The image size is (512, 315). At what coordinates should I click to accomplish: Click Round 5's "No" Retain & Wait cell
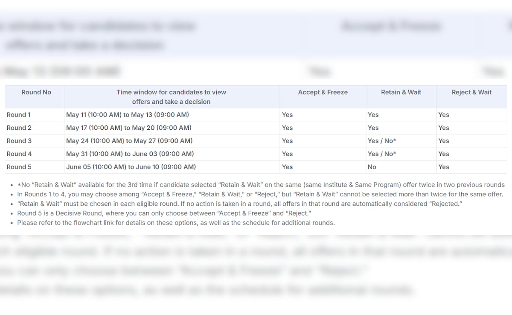pyautogui.click(x=372, y=167)
